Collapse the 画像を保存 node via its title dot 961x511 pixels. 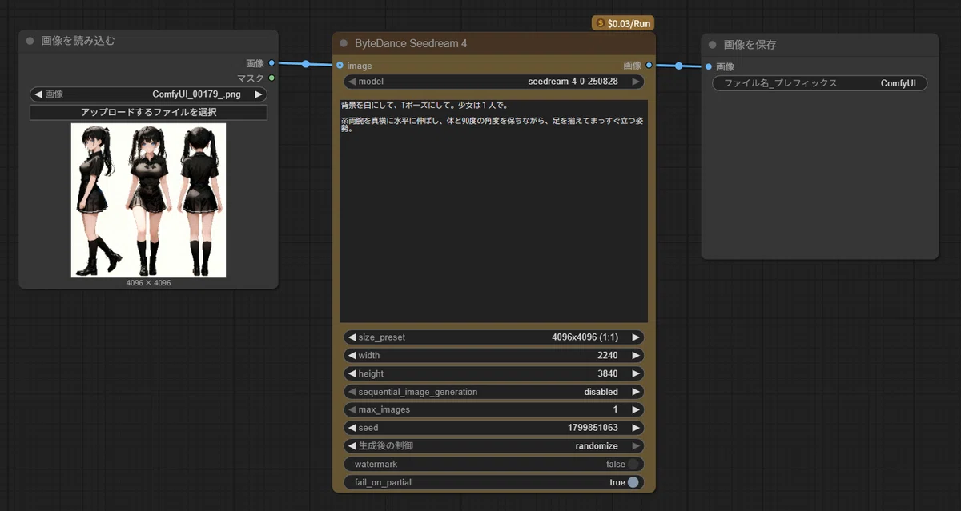click(x=712, y=45)
